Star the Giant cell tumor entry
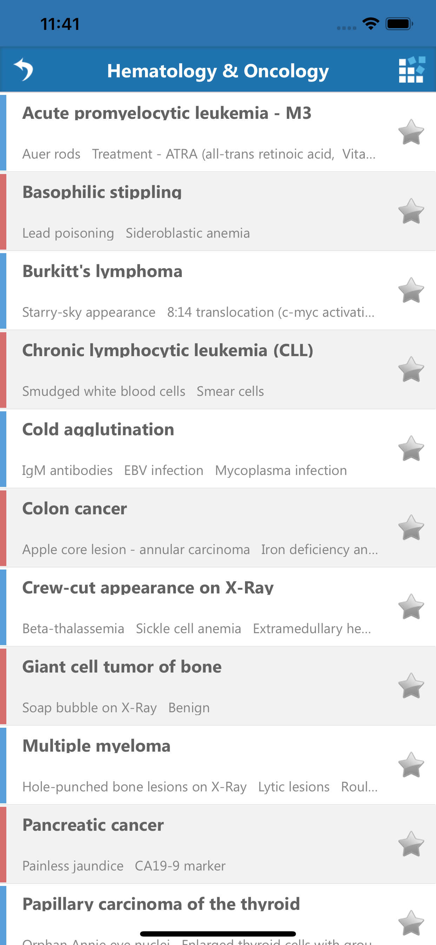The height and width of the screenshot is (945, 436). (x=411, y=686)
